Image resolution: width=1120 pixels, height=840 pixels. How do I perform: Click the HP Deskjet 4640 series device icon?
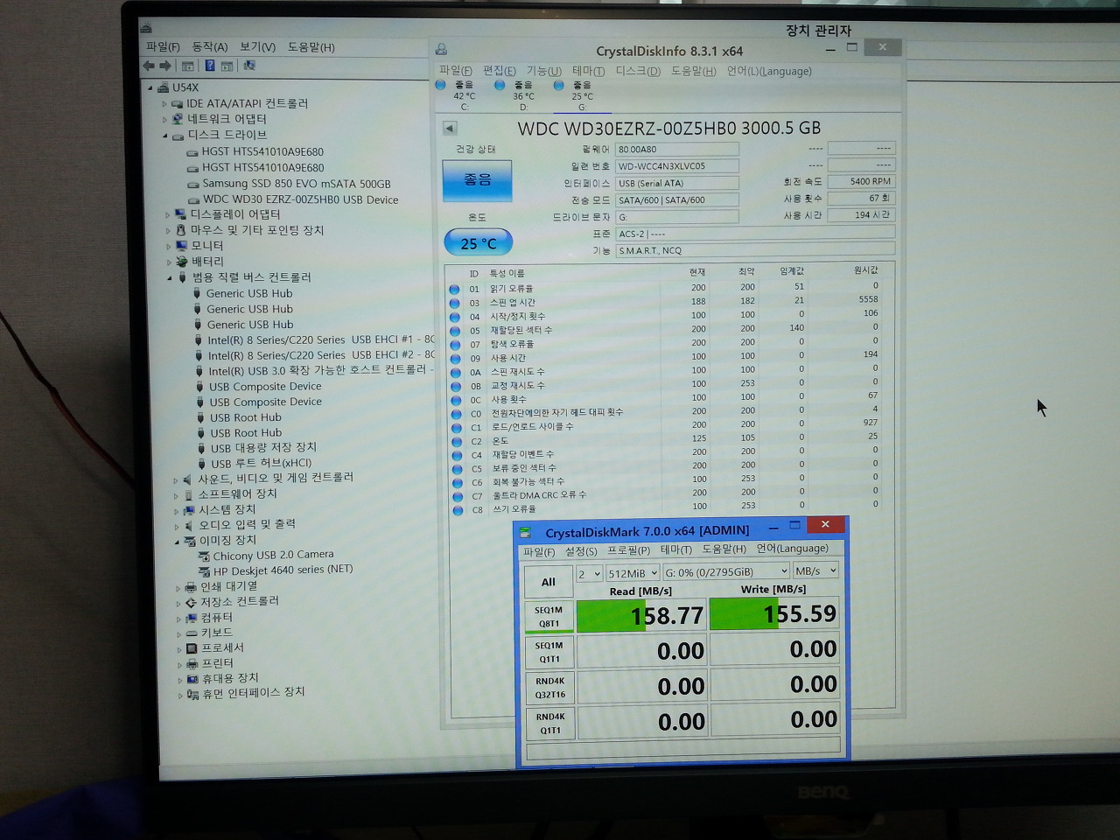pos(205,570)
